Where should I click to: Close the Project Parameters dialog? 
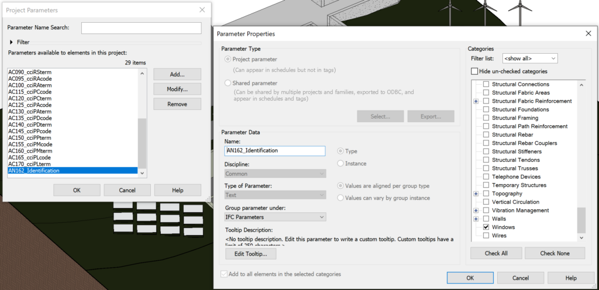(202, 10)
